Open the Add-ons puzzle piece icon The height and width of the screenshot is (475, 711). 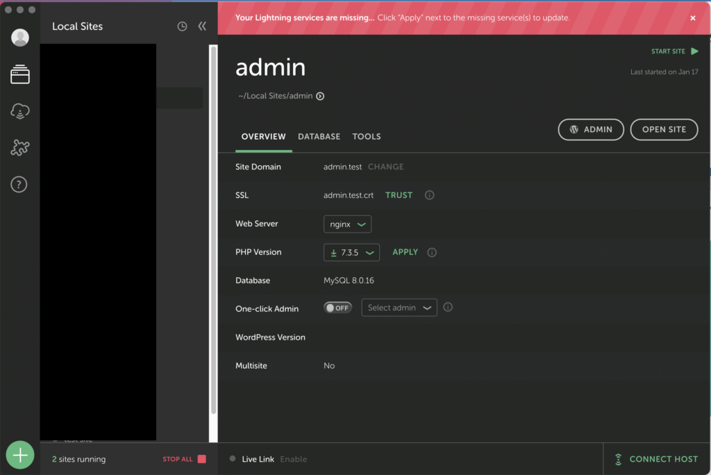[x=20, y=147]
